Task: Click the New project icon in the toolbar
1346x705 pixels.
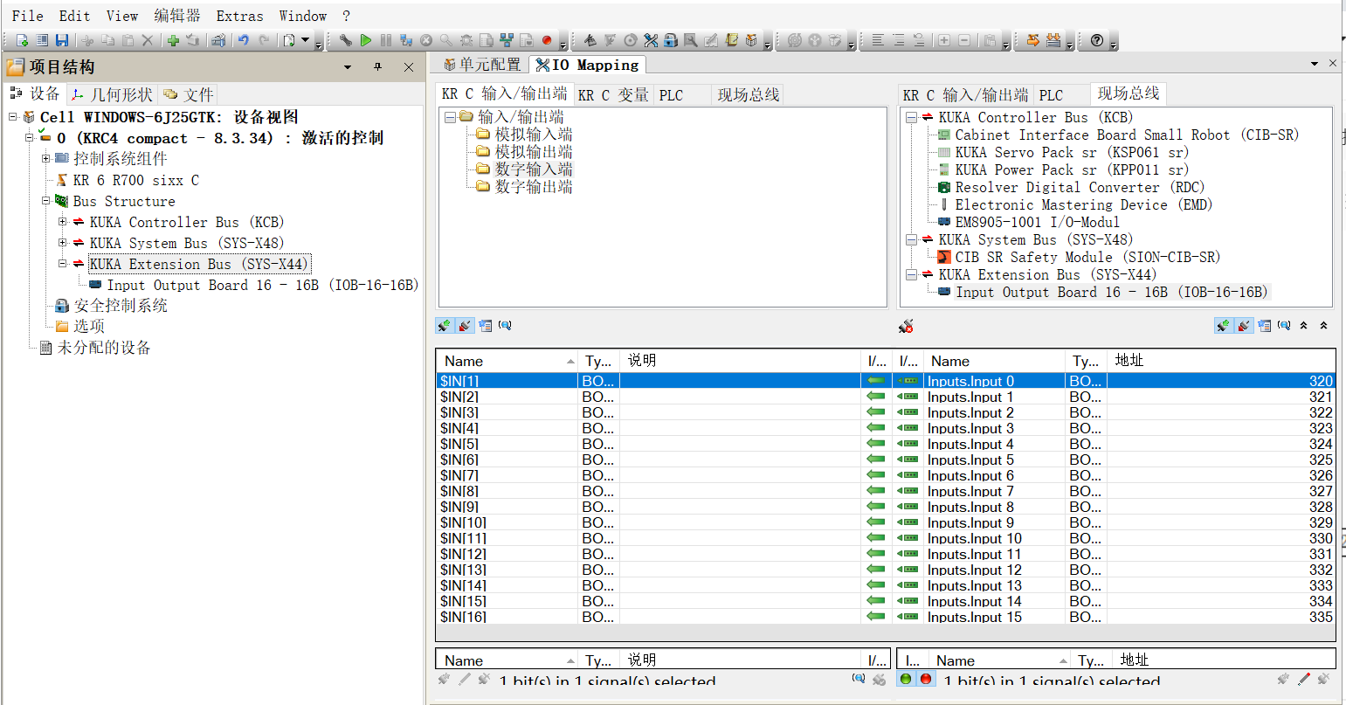Action: [x=22, y=40]
